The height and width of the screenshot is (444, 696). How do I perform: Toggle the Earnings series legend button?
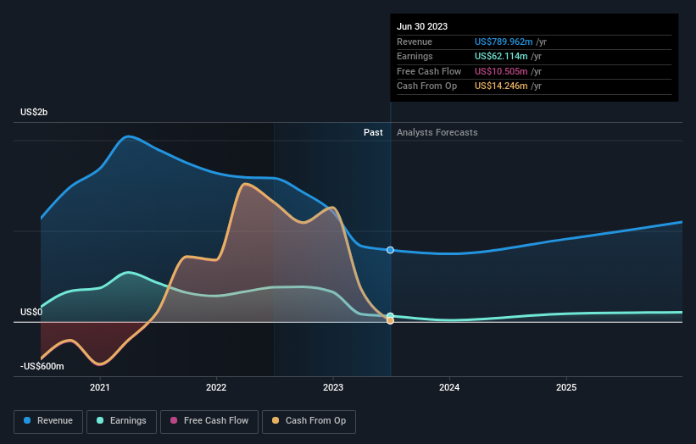[x=121, y=421]
